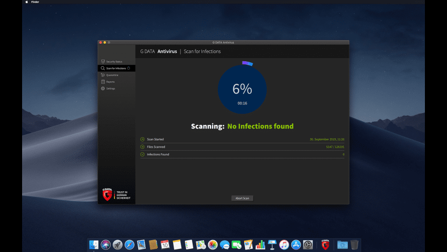
Task: Open Reminders from the Dock
Action: [x=189, y=245]
